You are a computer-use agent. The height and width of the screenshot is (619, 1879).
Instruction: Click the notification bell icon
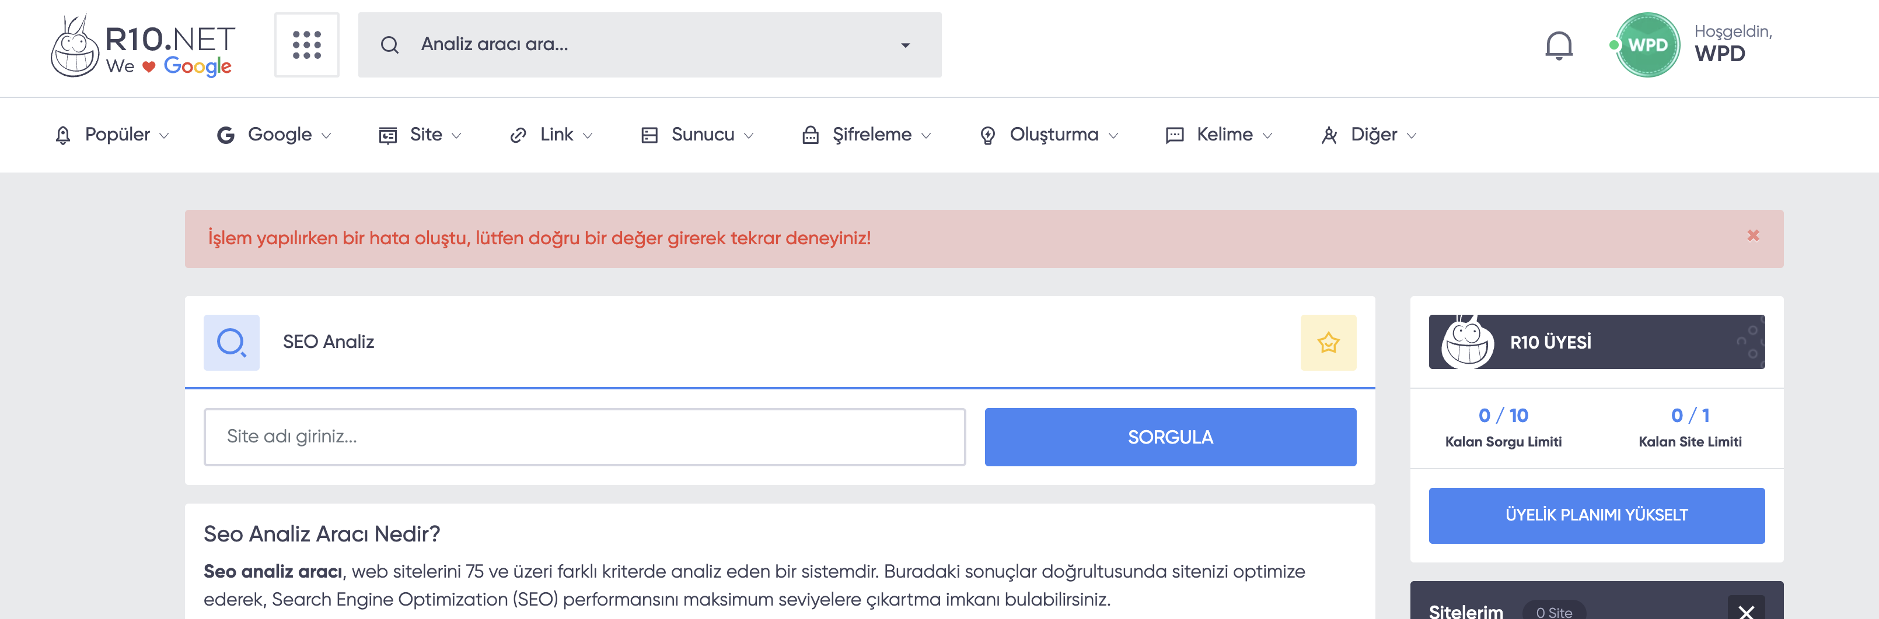1559,45
